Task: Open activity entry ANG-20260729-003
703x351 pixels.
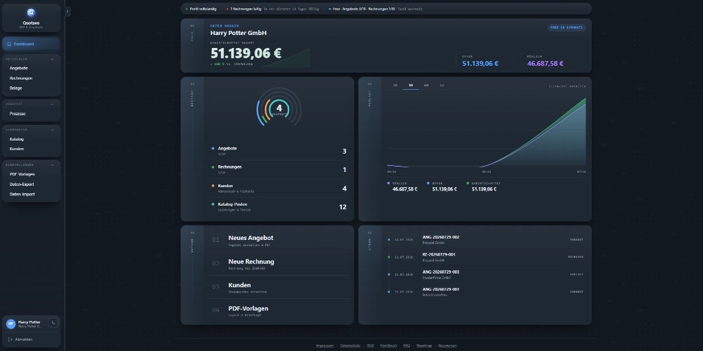Action: pyautogui.click(x=485, y=274)
